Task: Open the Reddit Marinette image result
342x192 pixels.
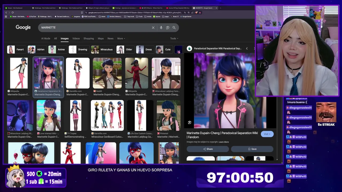Action: pyautogui.click(x=107, y=77)
